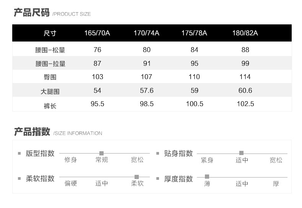Image resolution: width=302 pixels, height=208 pixels.
Task: Click the 臀围 value 103
Action: coord(97,77)
